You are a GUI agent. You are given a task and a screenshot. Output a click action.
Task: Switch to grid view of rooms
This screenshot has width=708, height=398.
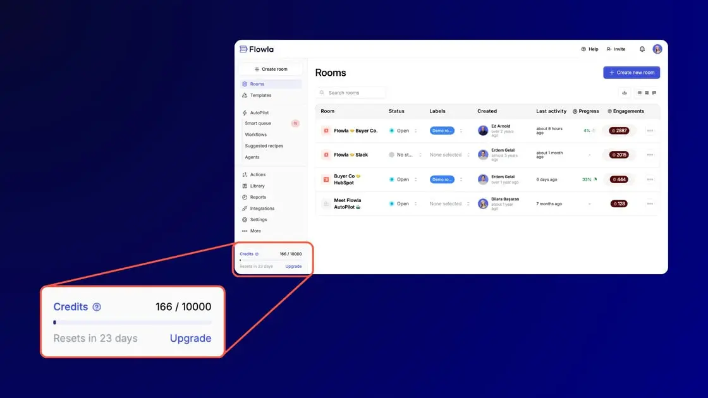pos(647,93)
